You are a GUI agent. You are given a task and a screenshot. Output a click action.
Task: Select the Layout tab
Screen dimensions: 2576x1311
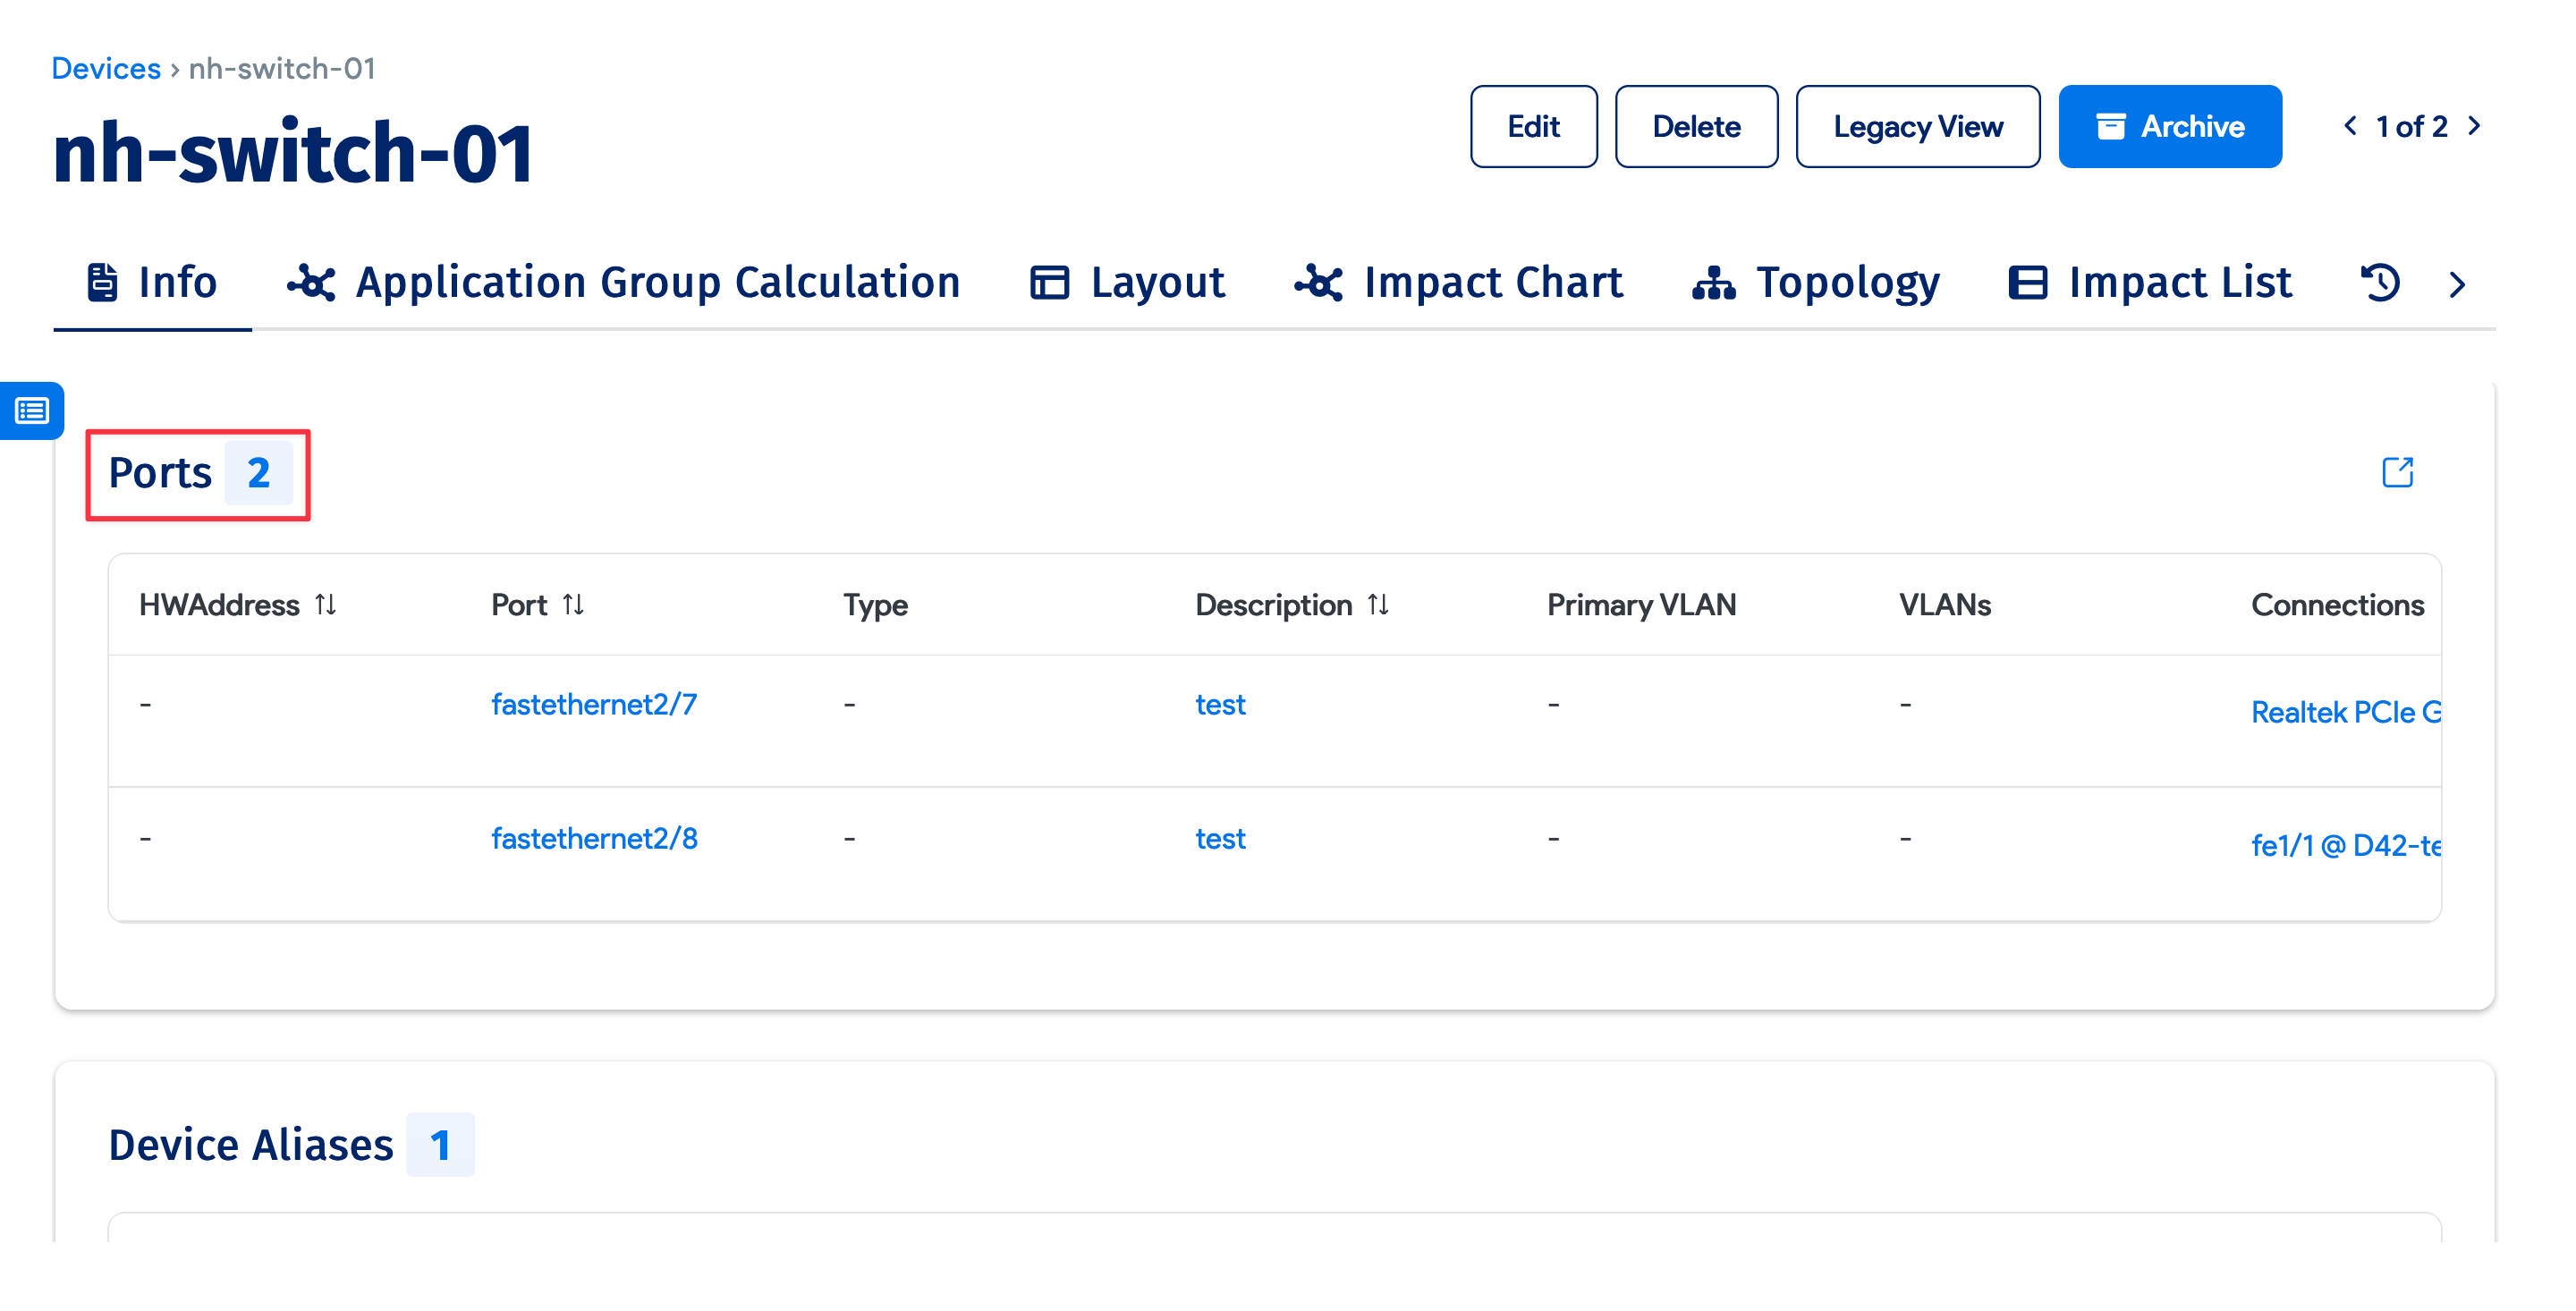click(1127, 283)
